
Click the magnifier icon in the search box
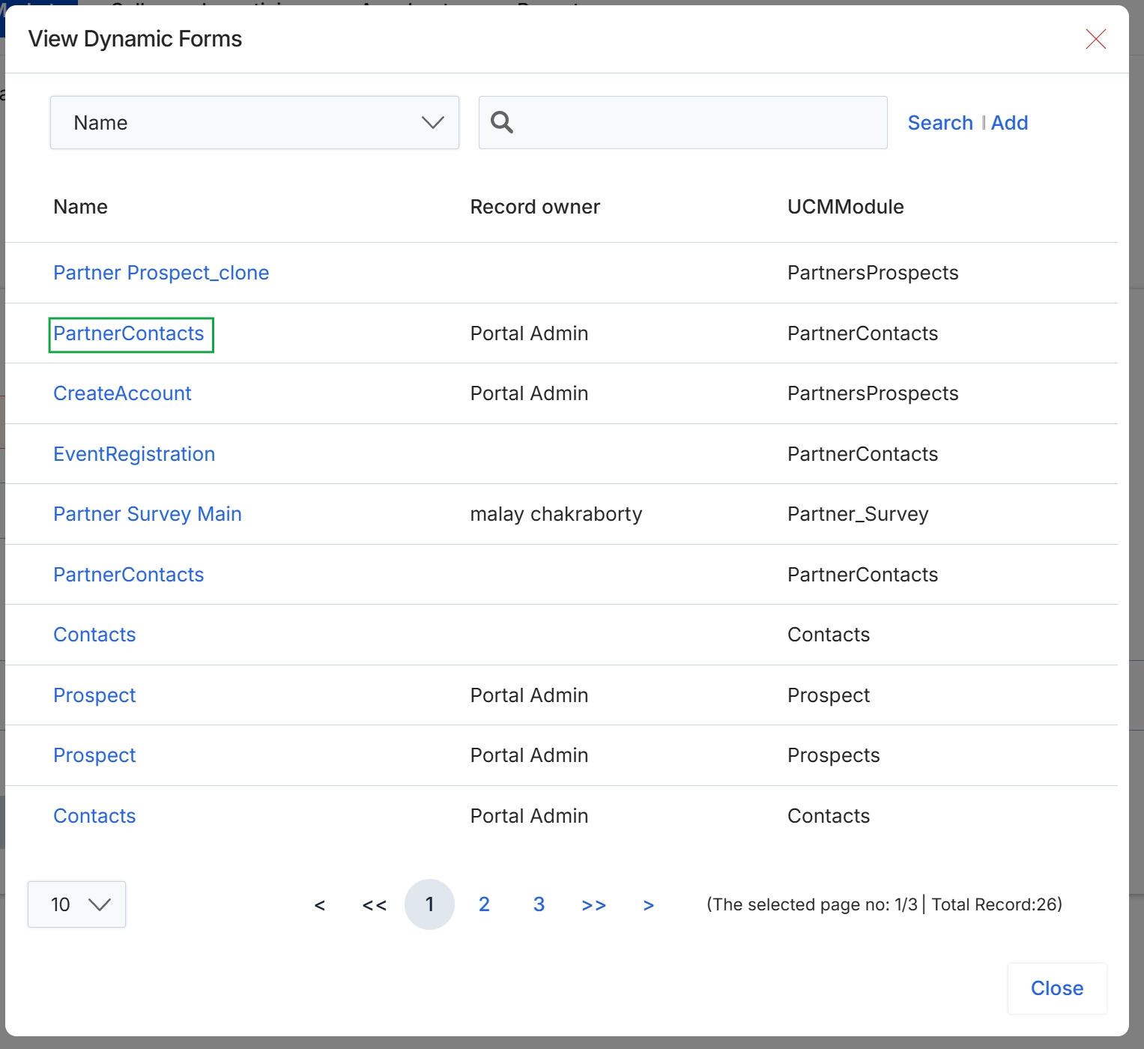coord(501,122)
